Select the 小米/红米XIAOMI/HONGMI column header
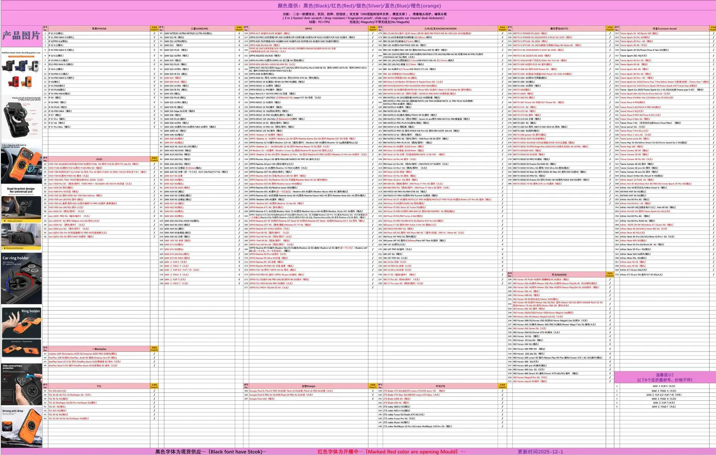This screenshot has height=455, width=716. [x=440, y=29]
